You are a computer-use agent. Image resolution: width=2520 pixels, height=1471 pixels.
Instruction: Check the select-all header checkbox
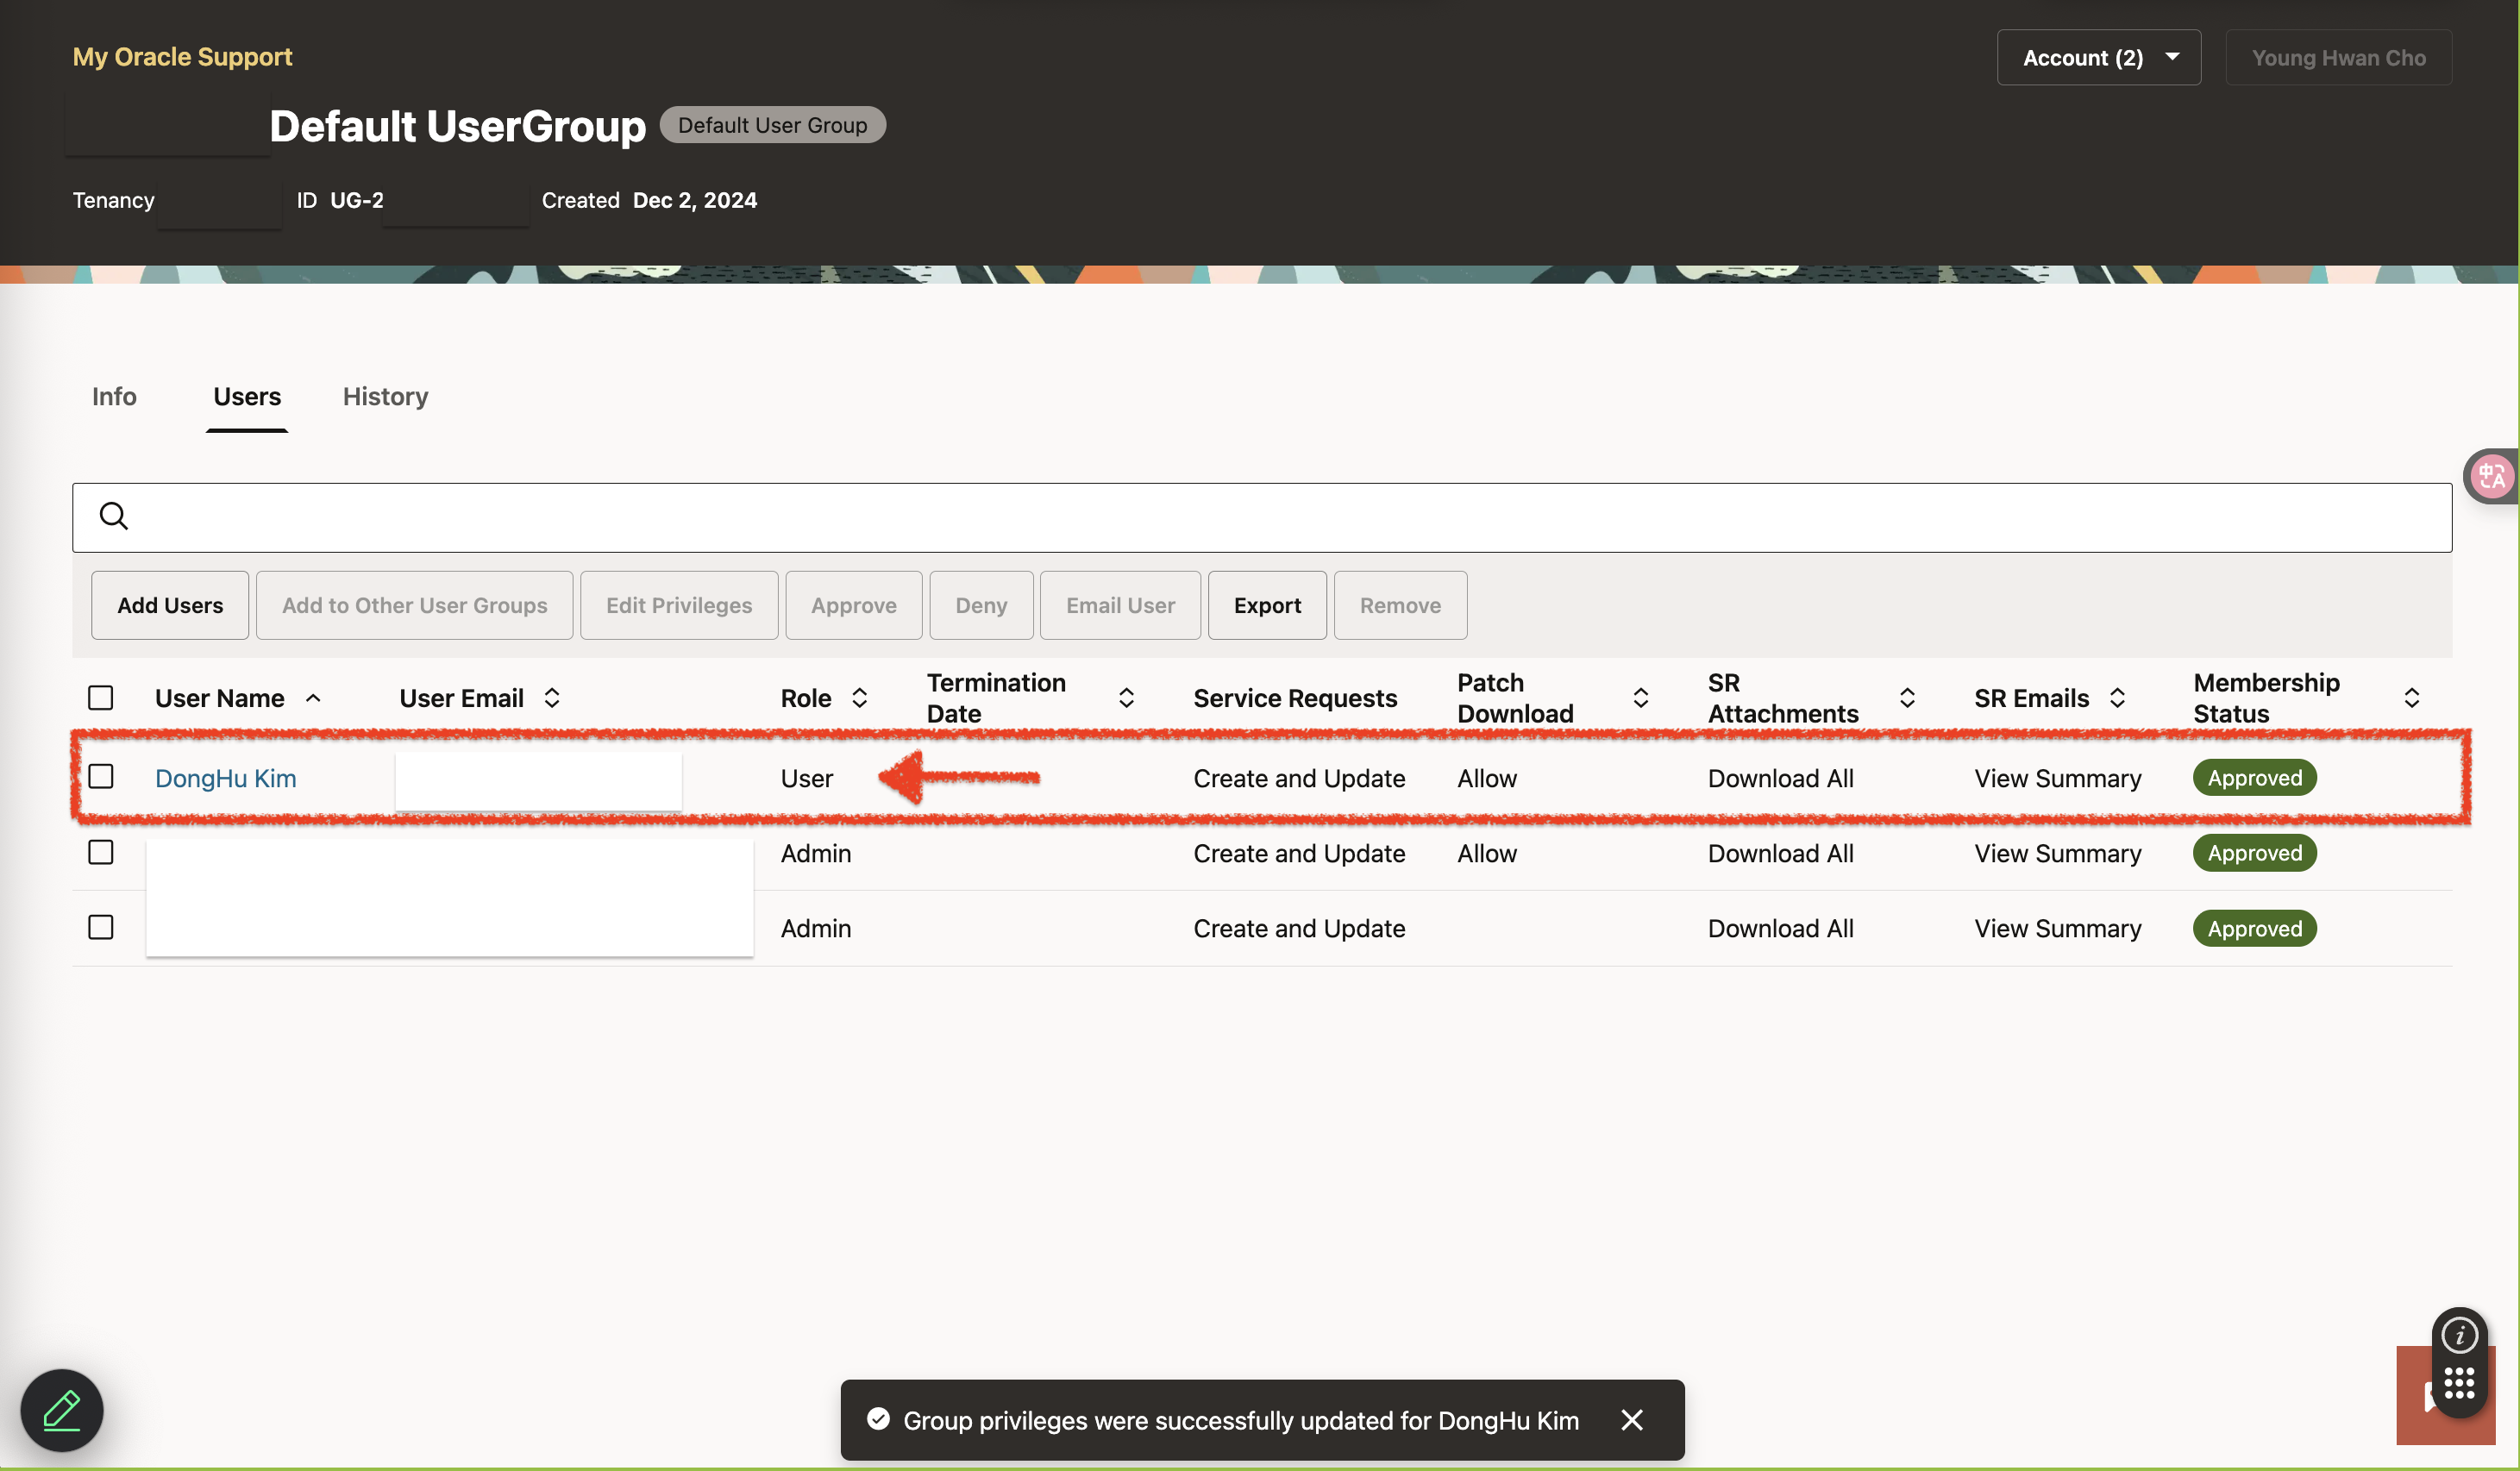(101, 698)
